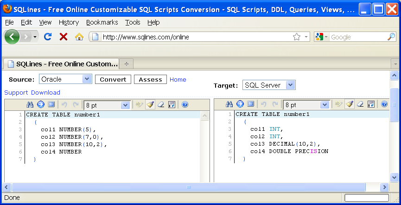Click the eraser icon in source editor toolbar

pyautogui.click(x=161, y=104)
